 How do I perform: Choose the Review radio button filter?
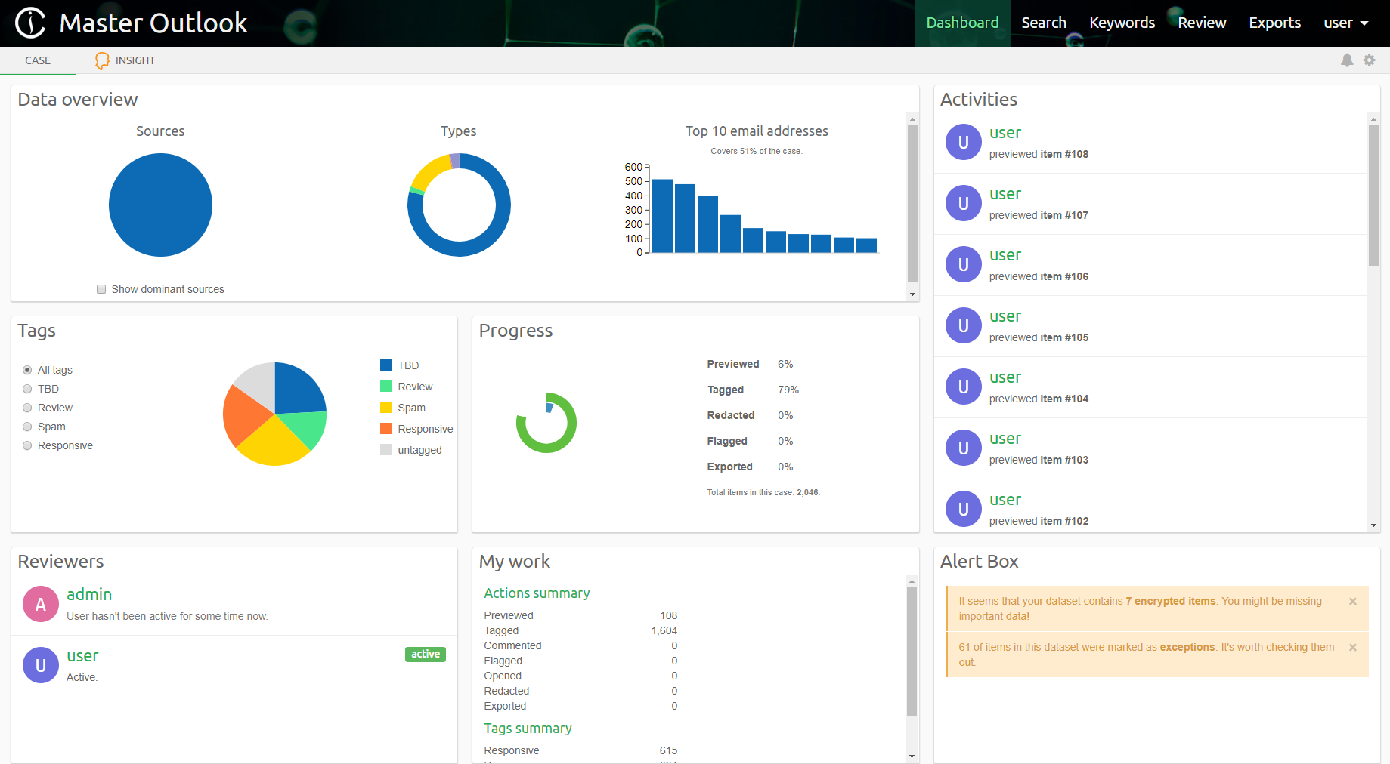27,408
